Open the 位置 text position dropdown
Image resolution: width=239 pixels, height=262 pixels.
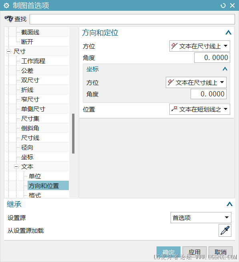[x=199, y=109]
